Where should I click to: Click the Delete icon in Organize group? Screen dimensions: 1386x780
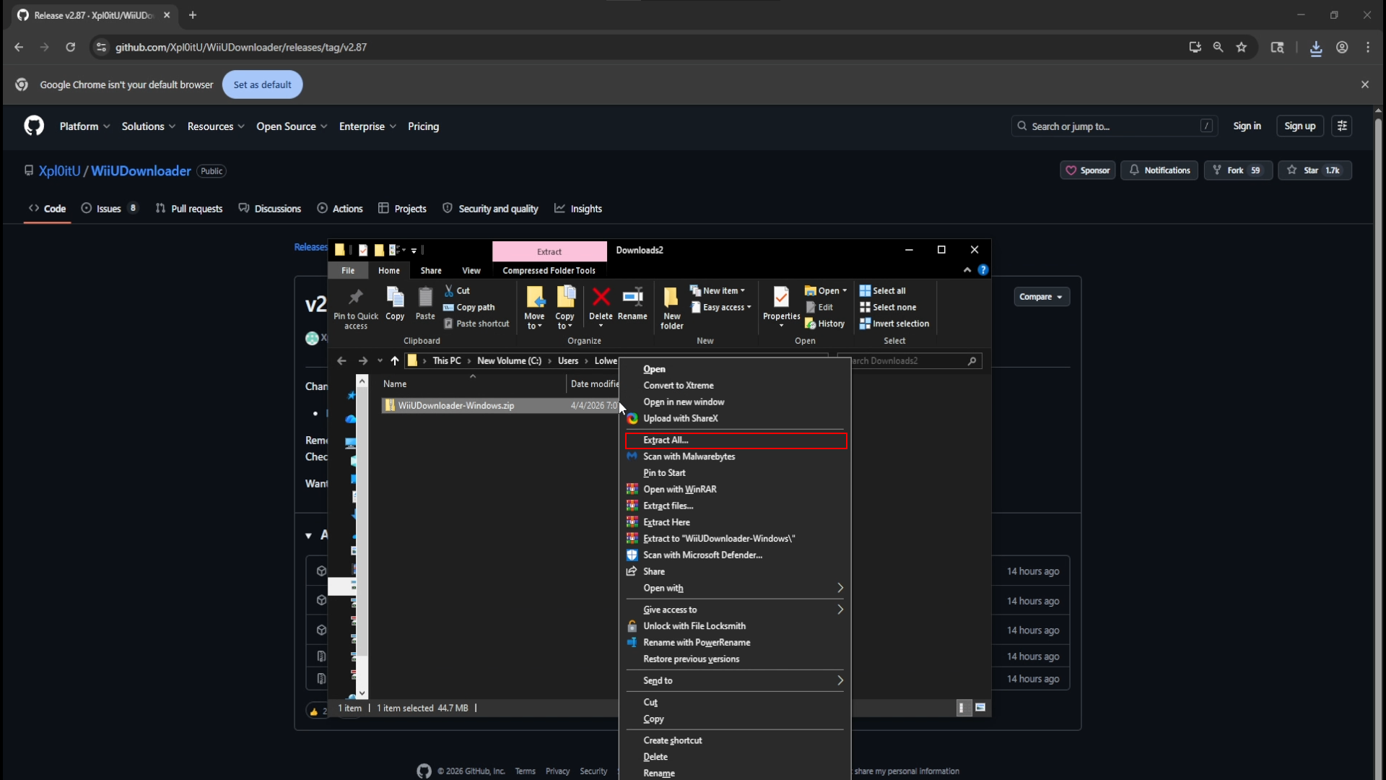601,298
